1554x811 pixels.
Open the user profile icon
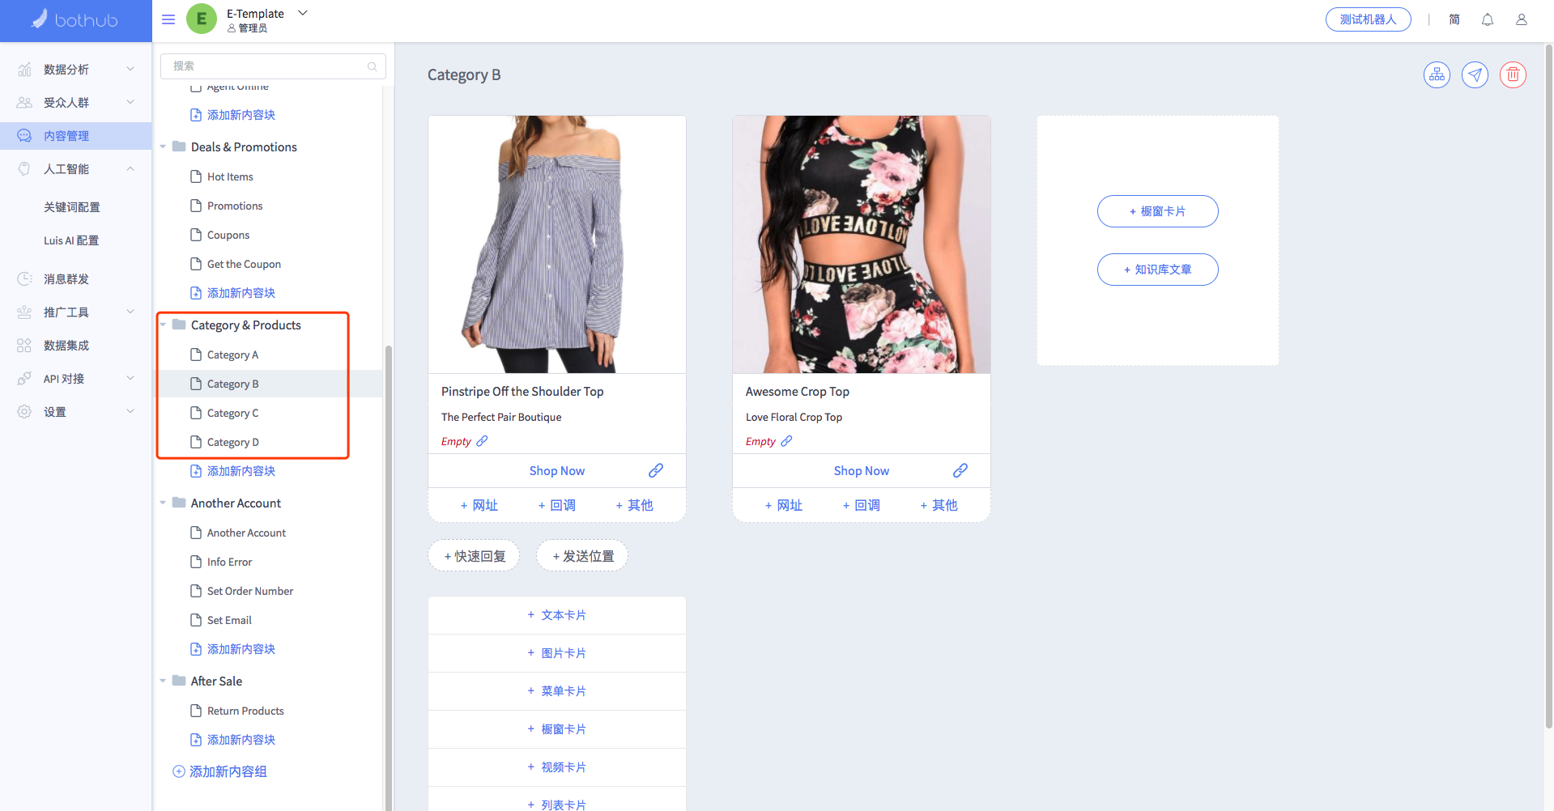[x=1522, y=19]
